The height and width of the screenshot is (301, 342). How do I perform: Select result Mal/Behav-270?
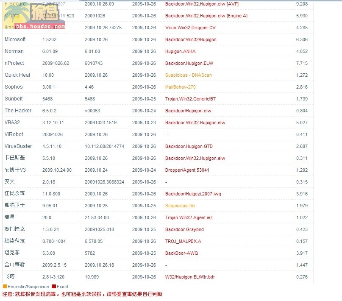(x=180, y=87)
